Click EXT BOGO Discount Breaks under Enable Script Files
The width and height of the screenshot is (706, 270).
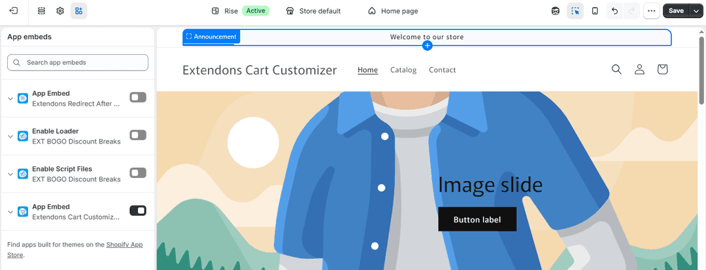(76, 179)
